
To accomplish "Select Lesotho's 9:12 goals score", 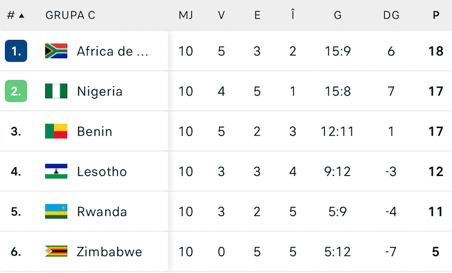I will coord(338,171).
